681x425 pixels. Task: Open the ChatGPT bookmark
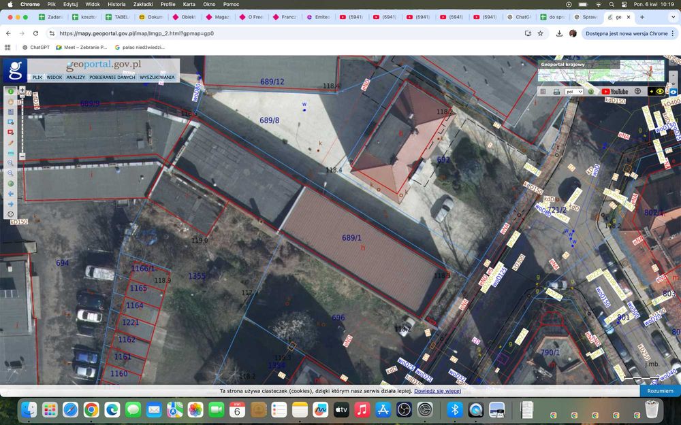click(35, 48)
